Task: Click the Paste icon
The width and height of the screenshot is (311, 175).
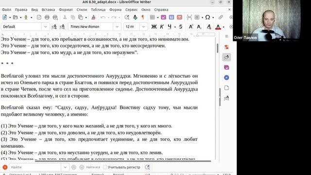Action: (81, 17)
